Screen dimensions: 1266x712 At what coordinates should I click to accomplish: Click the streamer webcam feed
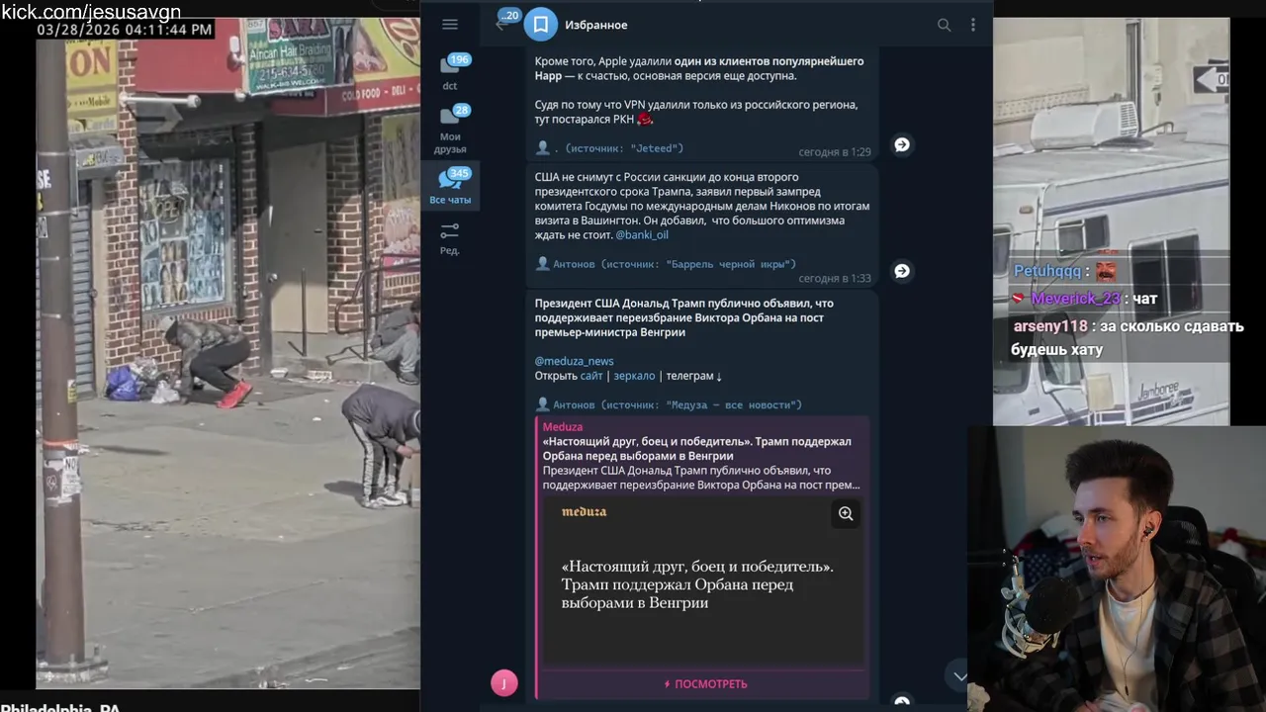coord(1117,569)
